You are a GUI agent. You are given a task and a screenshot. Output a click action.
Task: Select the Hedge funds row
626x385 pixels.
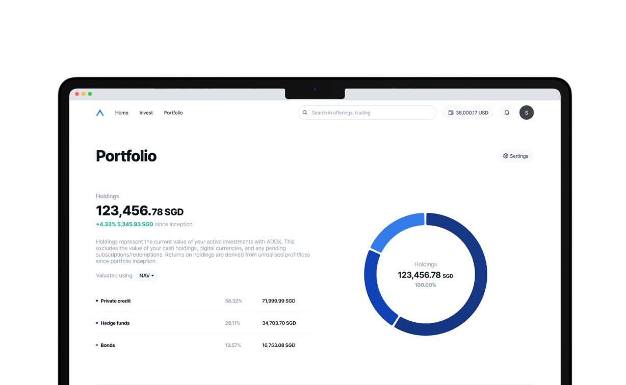(x=204, y=323)
